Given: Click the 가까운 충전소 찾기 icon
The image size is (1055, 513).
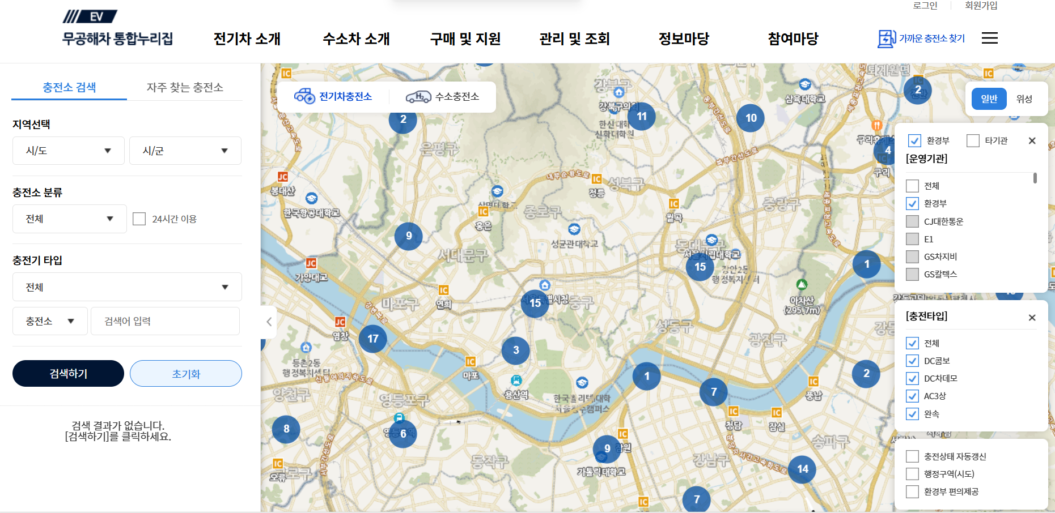Looking at the screenshot, I should click(x=885, y=38).
